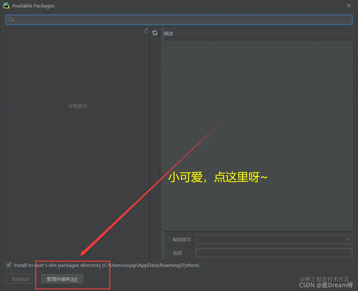The height and width of the screenshot is (291, 358).
Task: Click the 描述 description panel header
Action: [x=168, y=33]
